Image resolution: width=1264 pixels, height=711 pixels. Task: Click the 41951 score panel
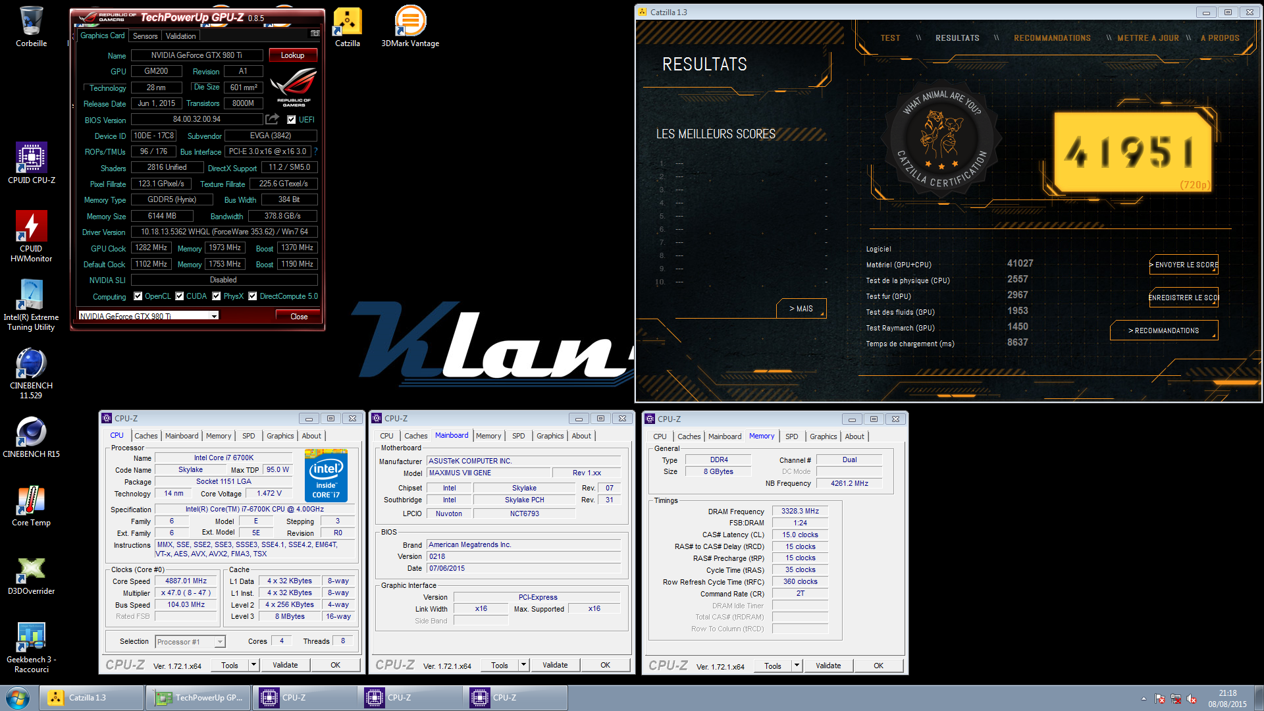click(1132, 151)
